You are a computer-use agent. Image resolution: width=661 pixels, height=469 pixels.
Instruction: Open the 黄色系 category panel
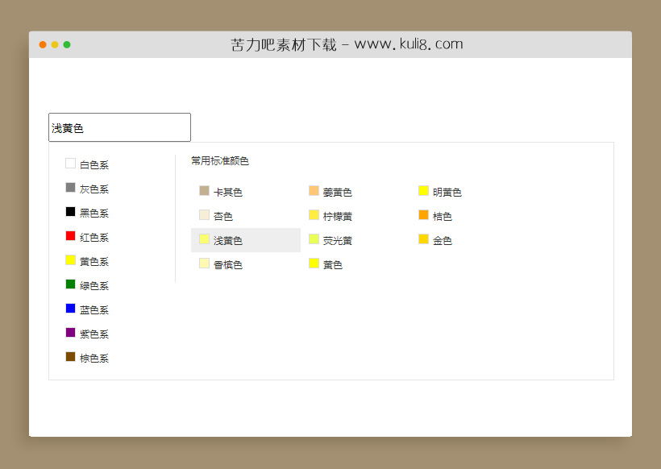pos(91,259)
